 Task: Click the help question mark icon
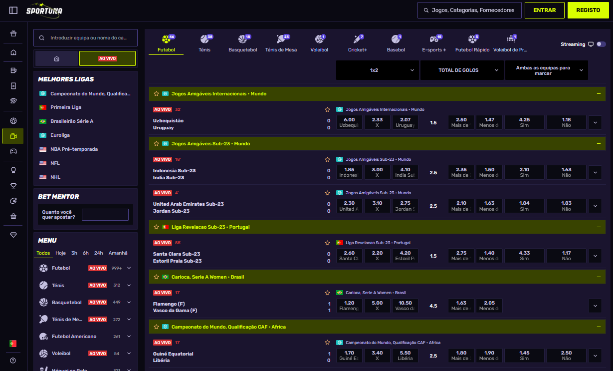pos(13,361)
